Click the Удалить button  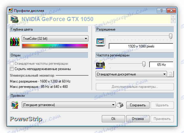(x=162, y=105)
